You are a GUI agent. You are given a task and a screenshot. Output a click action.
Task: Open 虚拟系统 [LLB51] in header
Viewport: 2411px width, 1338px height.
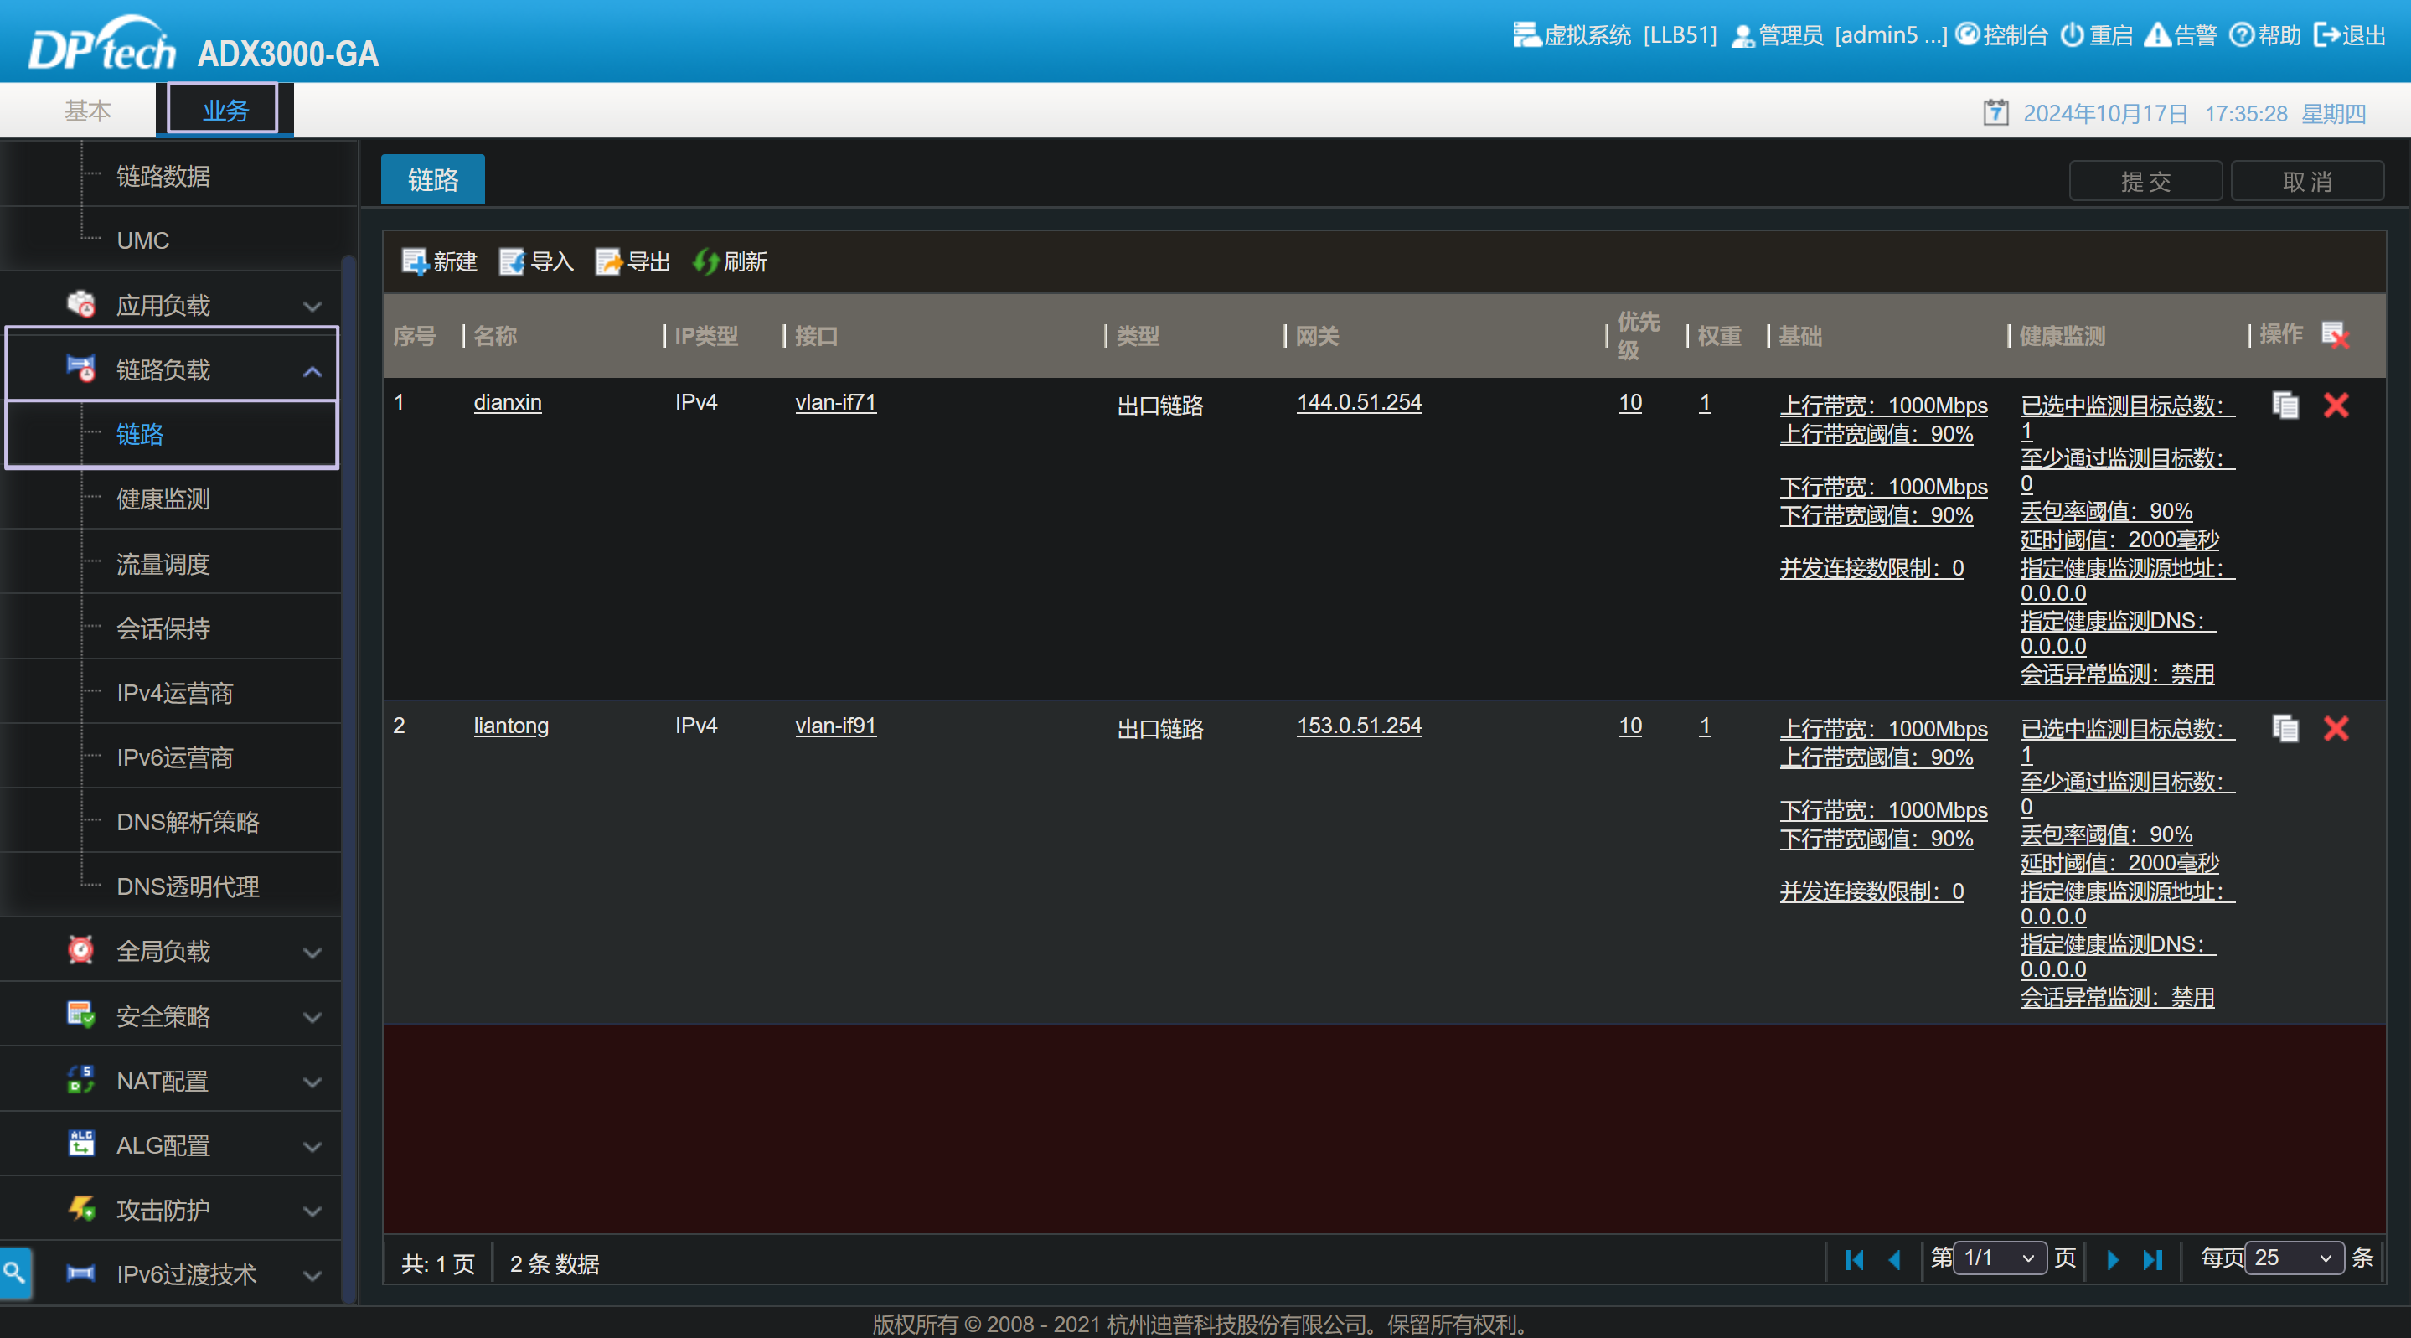click(1614, 34)
